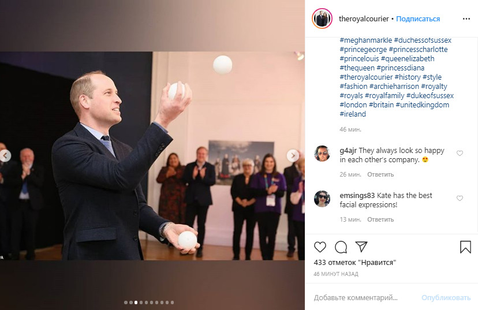478x310 pixels.
Task: Select the last carousel dot indicator
Action: coord(172,302)
